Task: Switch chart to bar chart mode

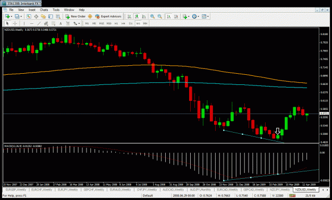Action: [x=129, y=16]
